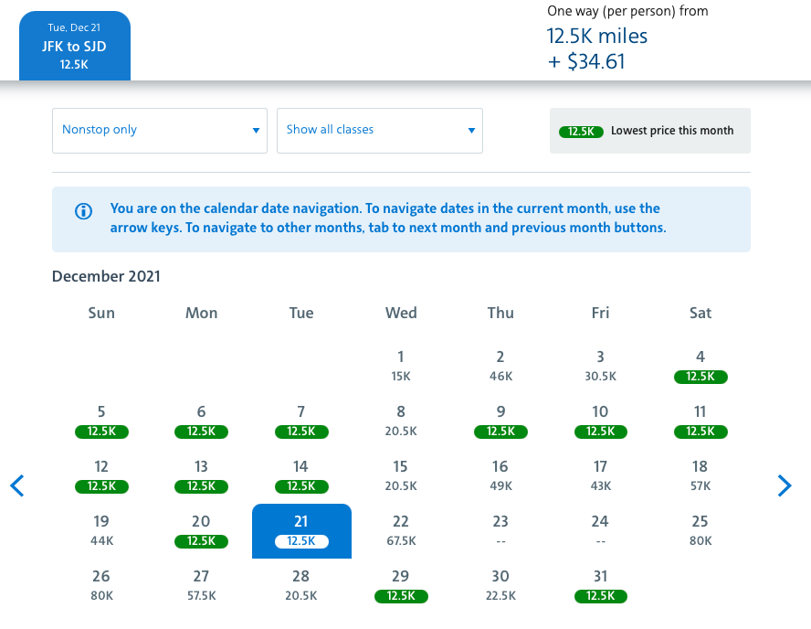
Task: Click the info icon in blue banner
Action: 83,211
